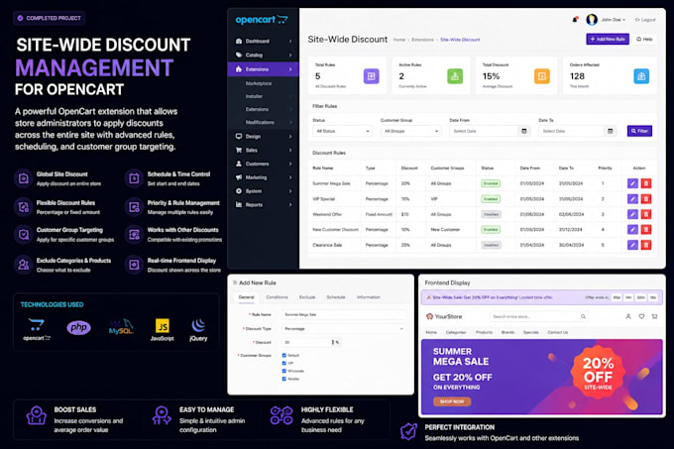Toggle the Retailer customer group checkbox
The image size is (674, 449).
coord(284,379)
